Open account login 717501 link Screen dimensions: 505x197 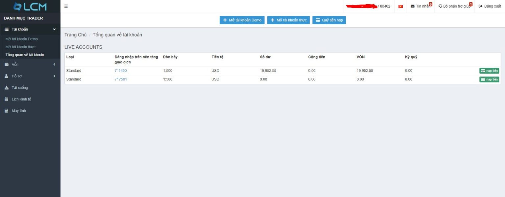[121, 79]
